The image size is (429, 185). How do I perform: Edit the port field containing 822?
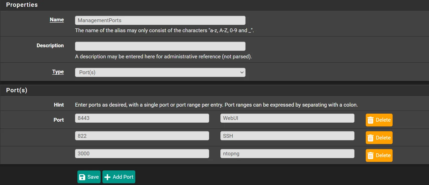click(142, 136)
